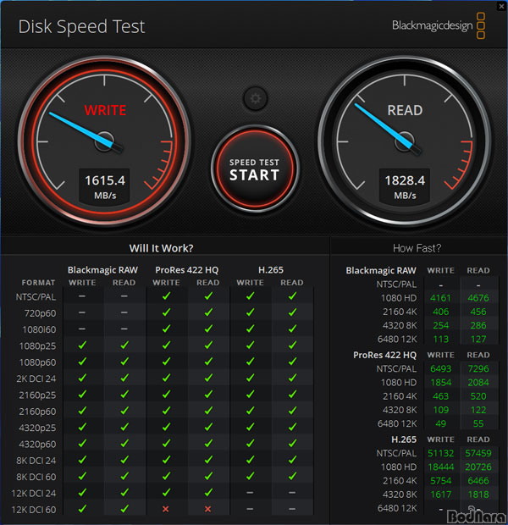
Task: Click Blackmagic RAW write check for 1080p25
Action: point(82,345)
